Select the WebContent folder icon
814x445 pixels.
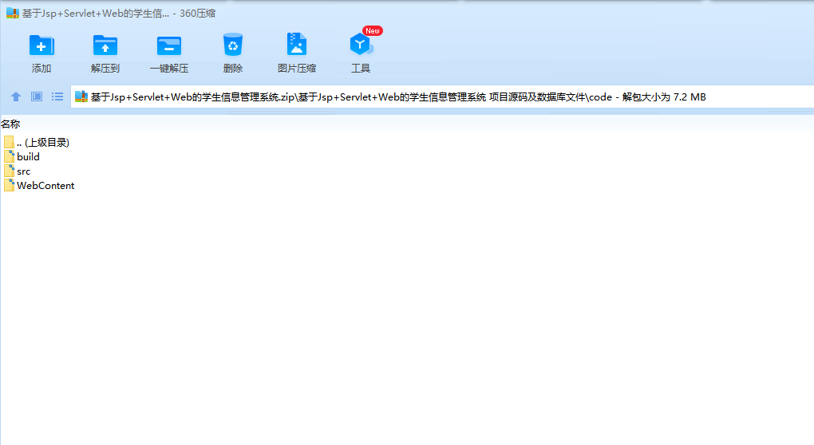(9, 185)
